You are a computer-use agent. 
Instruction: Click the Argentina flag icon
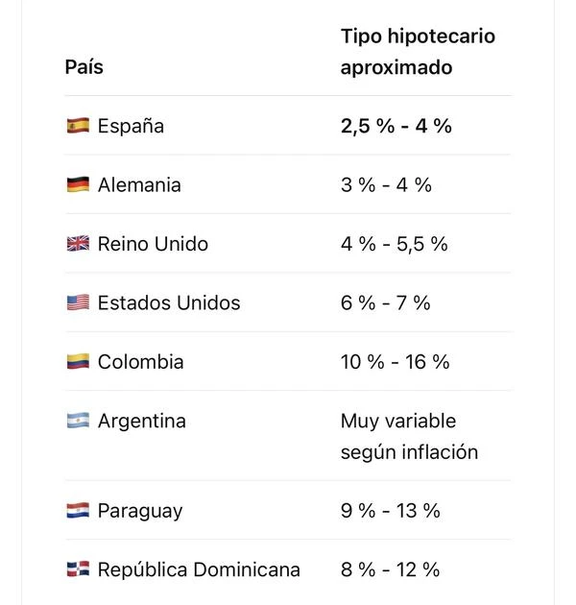click(78, 421)
